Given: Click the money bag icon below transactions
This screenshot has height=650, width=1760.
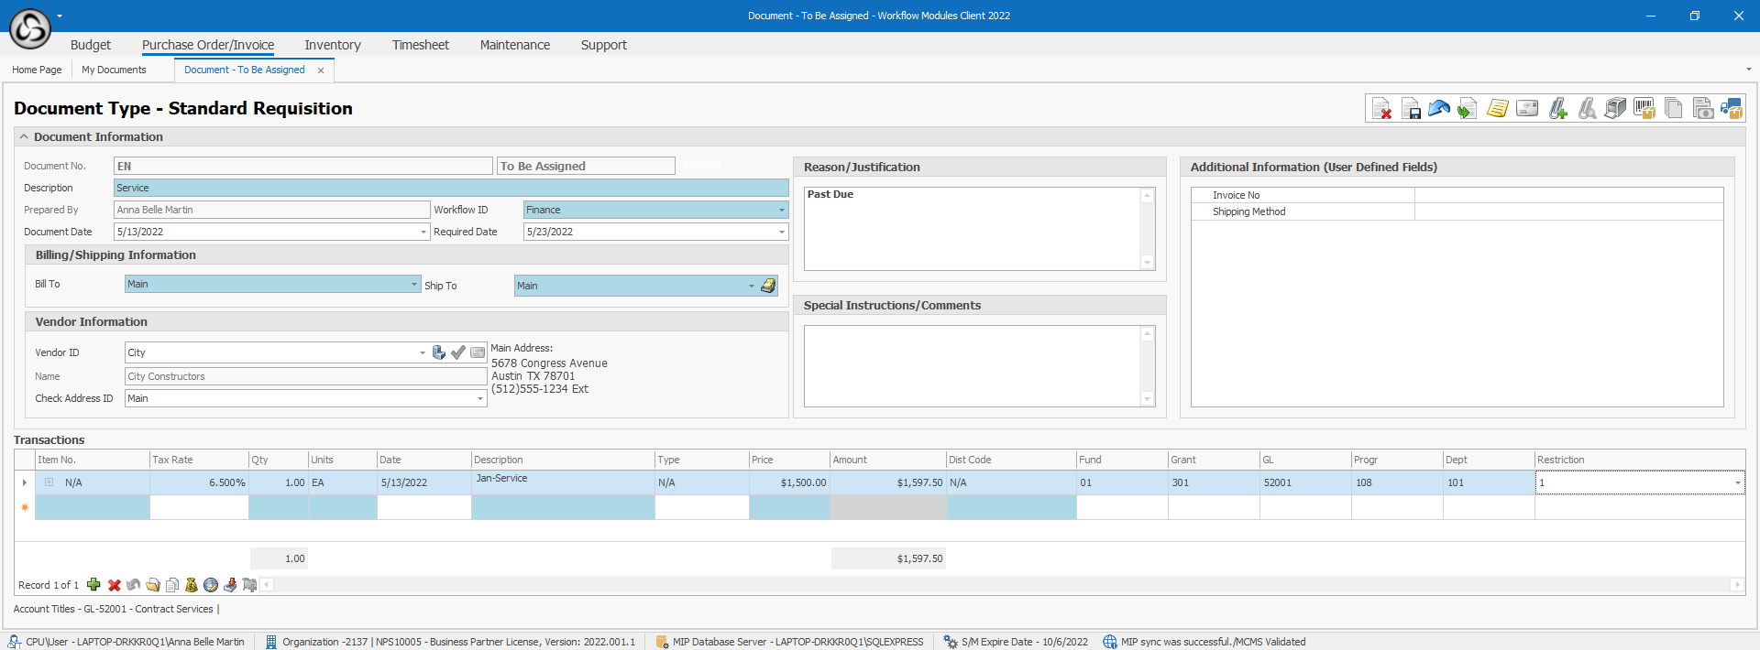Looking at the screenshot, I should pos(191,585).
